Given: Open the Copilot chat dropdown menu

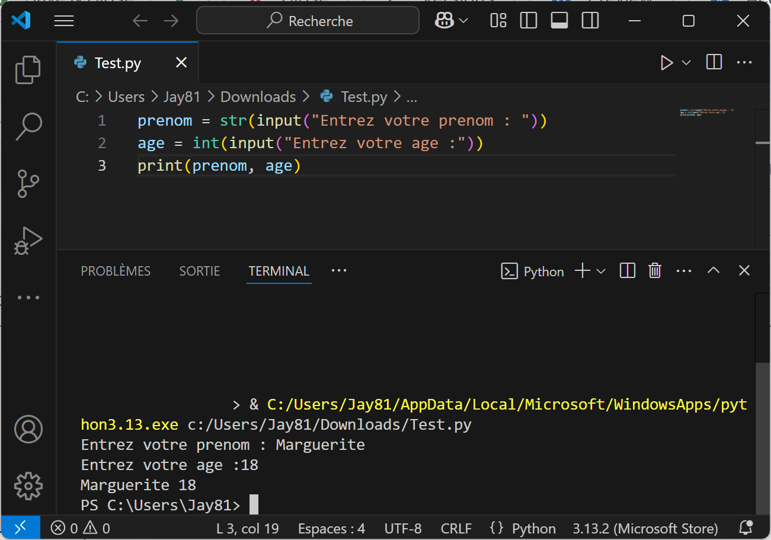Looking at the screenshot, I should 463,21.
